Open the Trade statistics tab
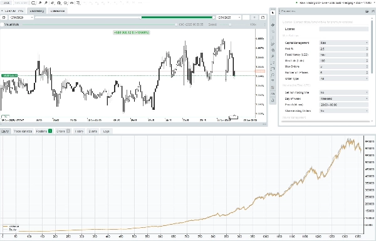Screen dimensions: 376x241 pyautogui.click(x=23, y=131)
